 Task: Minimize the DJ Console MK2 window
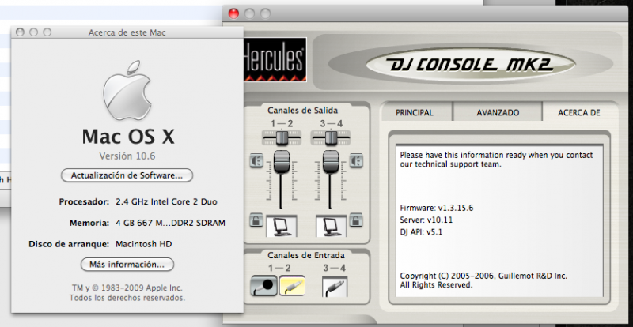pos(249,13)
